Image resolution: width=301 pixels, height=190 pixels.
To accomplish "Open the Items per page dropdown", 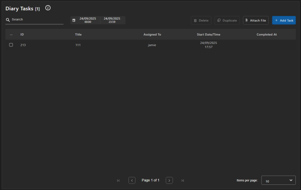I will [278, 180].
